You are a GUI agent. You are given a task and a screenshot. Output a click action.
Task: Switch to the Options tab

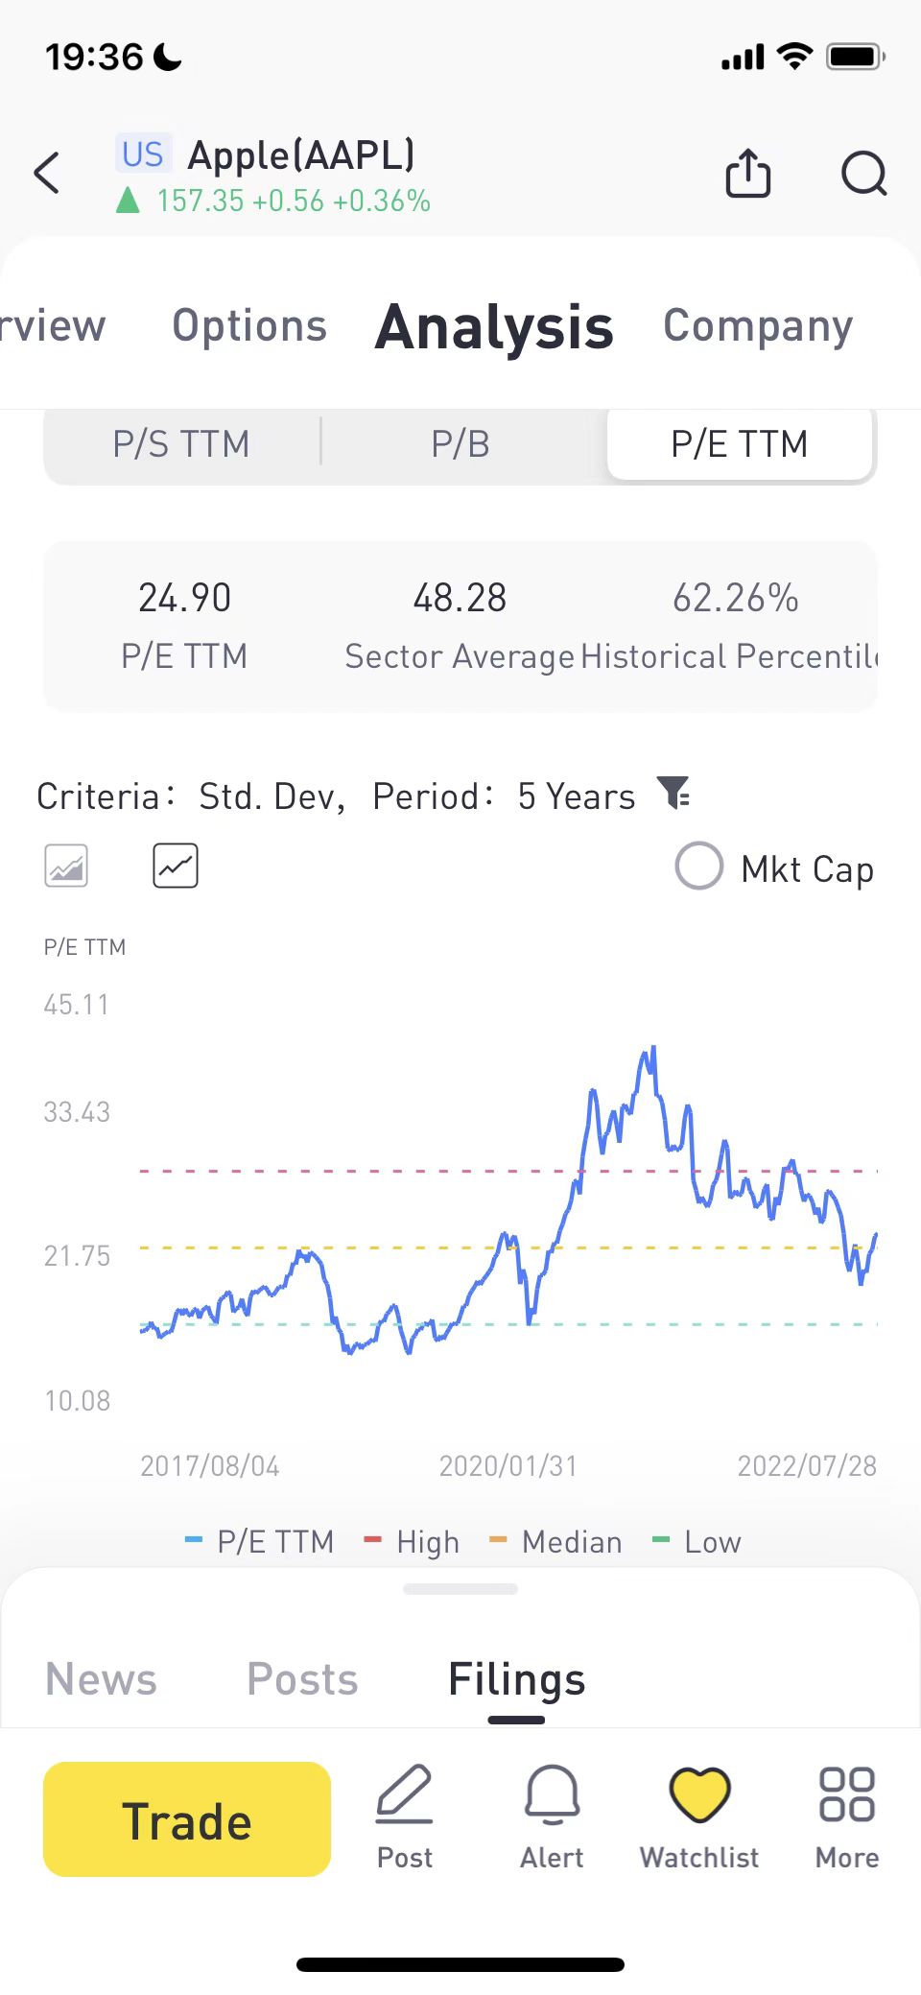[x=249, y=326]
